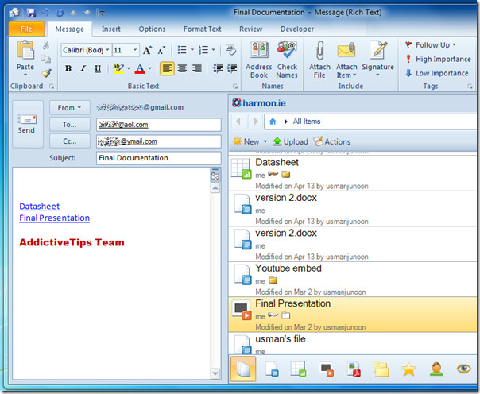Viewport: 480px width, 394px height.
Task: Select Align Right
Action: [x=197, y=68]
